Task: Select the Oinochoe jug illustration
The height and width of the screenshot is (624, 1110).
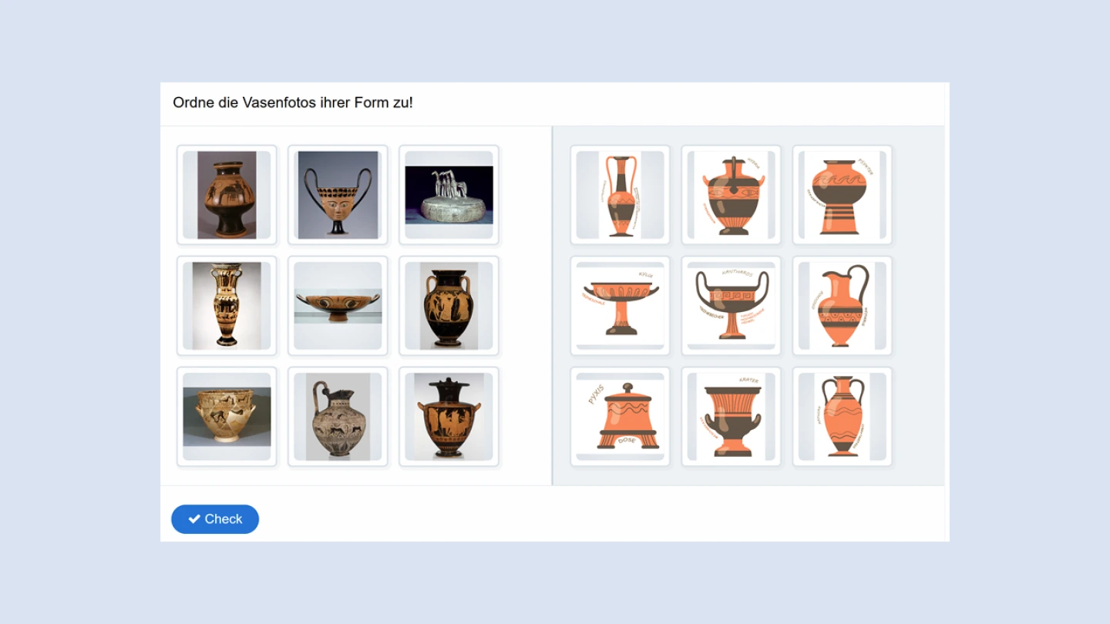Action: coord(843,306)
